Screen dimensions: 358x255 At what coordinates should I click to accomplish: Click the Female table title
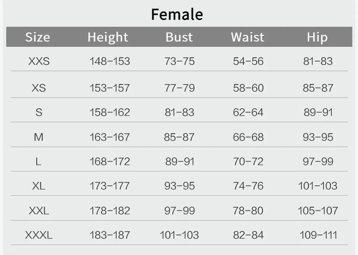177,14
